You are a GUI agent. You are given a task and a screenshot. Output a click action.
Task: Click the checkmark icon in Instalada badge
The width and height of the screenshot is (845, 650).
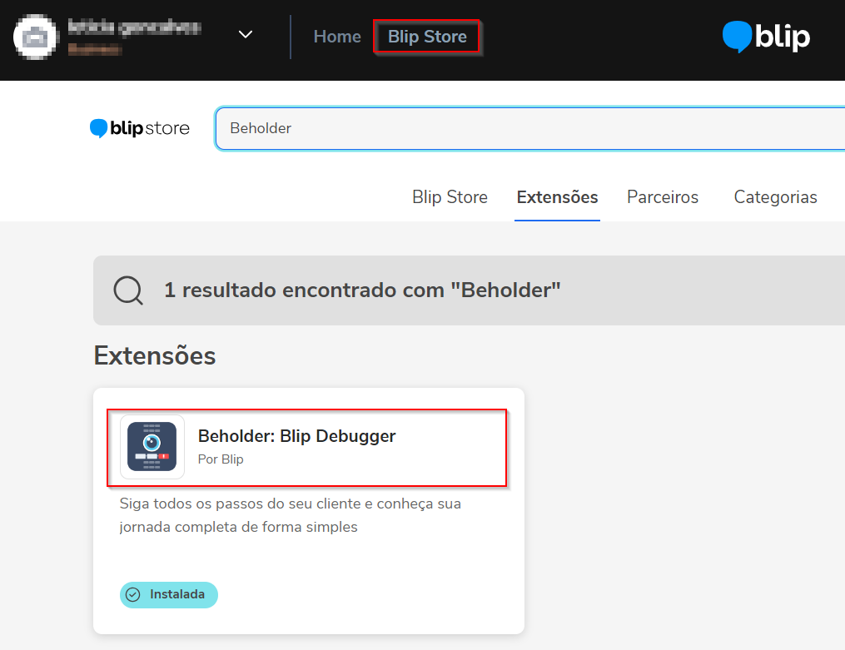132,594
